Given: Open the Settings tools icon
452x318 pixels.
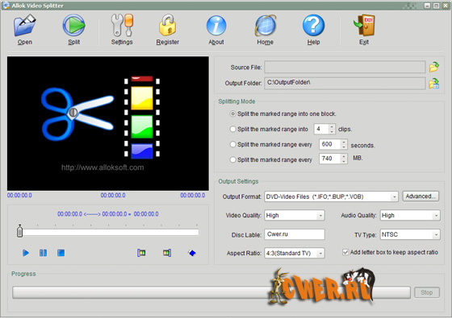Looking at the screenshot, I should pos(122,26).
